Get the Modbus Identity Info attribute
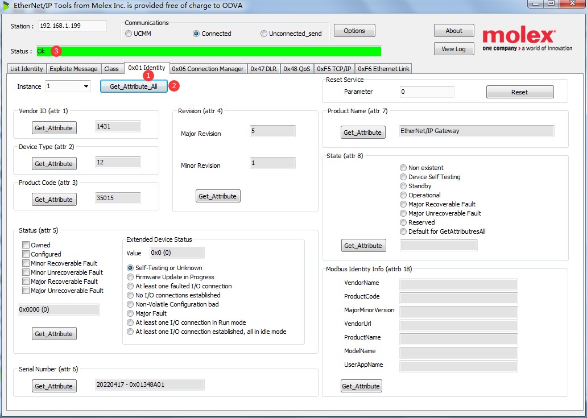Viewport: 587px width, 418px height. coord(361,386)
